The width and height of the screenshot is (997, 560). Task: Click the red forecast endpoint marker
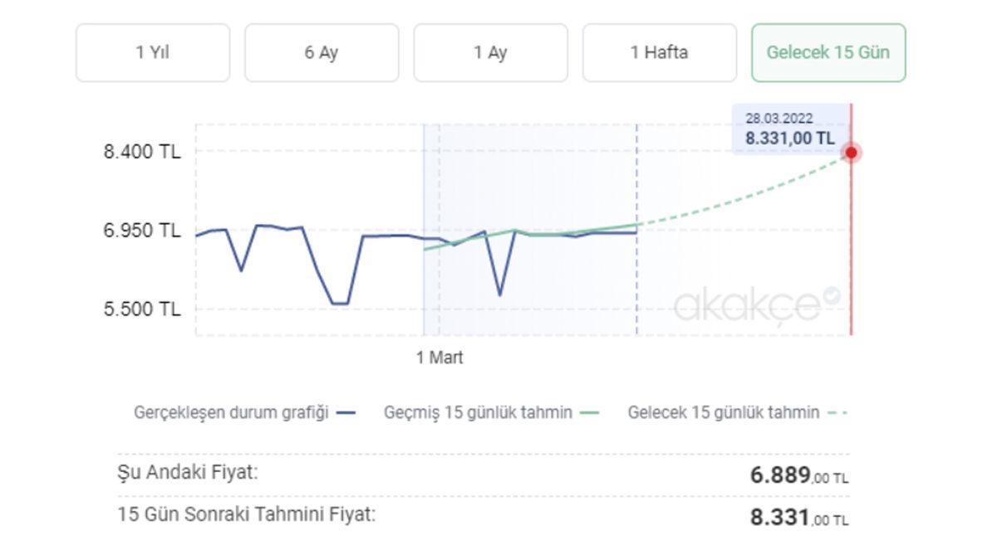click(850, 153)
